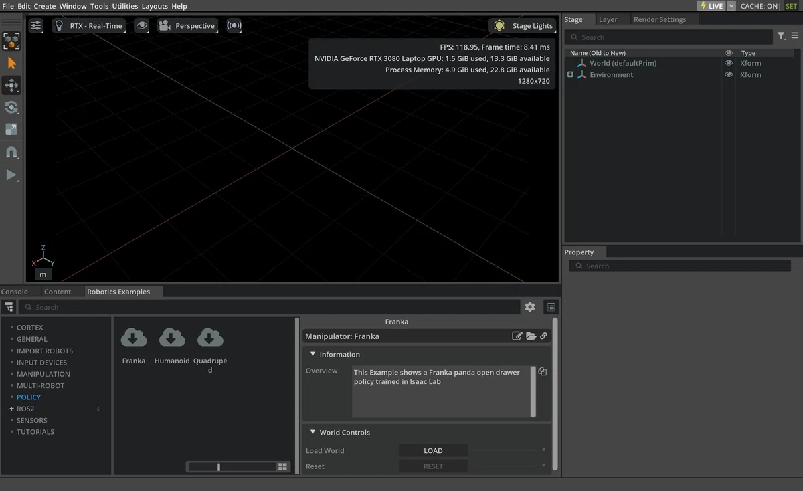
Task: Open the Stage filter funnel icon
Action: point(781,36)
